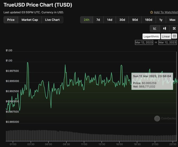Click the watchlist star icon
The image size is (178, 147).
point(152,12)
